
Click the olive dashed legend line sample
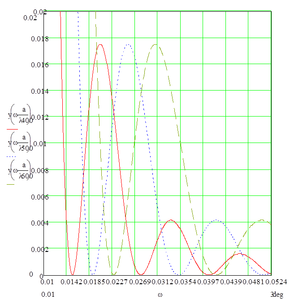coord(10,184)
